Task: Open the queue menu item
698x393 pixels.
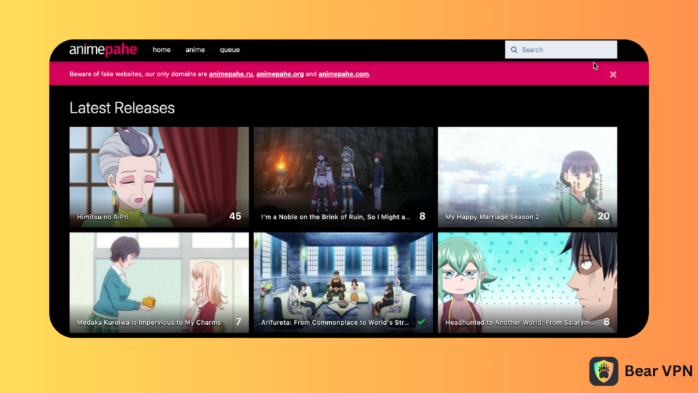Action: coord(230,50)
